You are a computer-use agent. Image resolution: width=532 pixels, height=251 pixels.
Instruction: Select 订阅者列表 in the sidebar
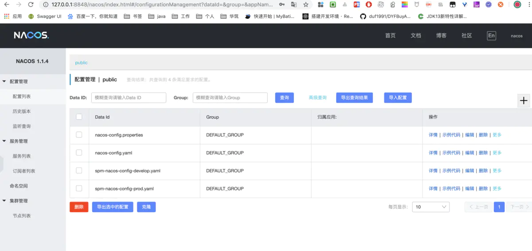[24, 171]
